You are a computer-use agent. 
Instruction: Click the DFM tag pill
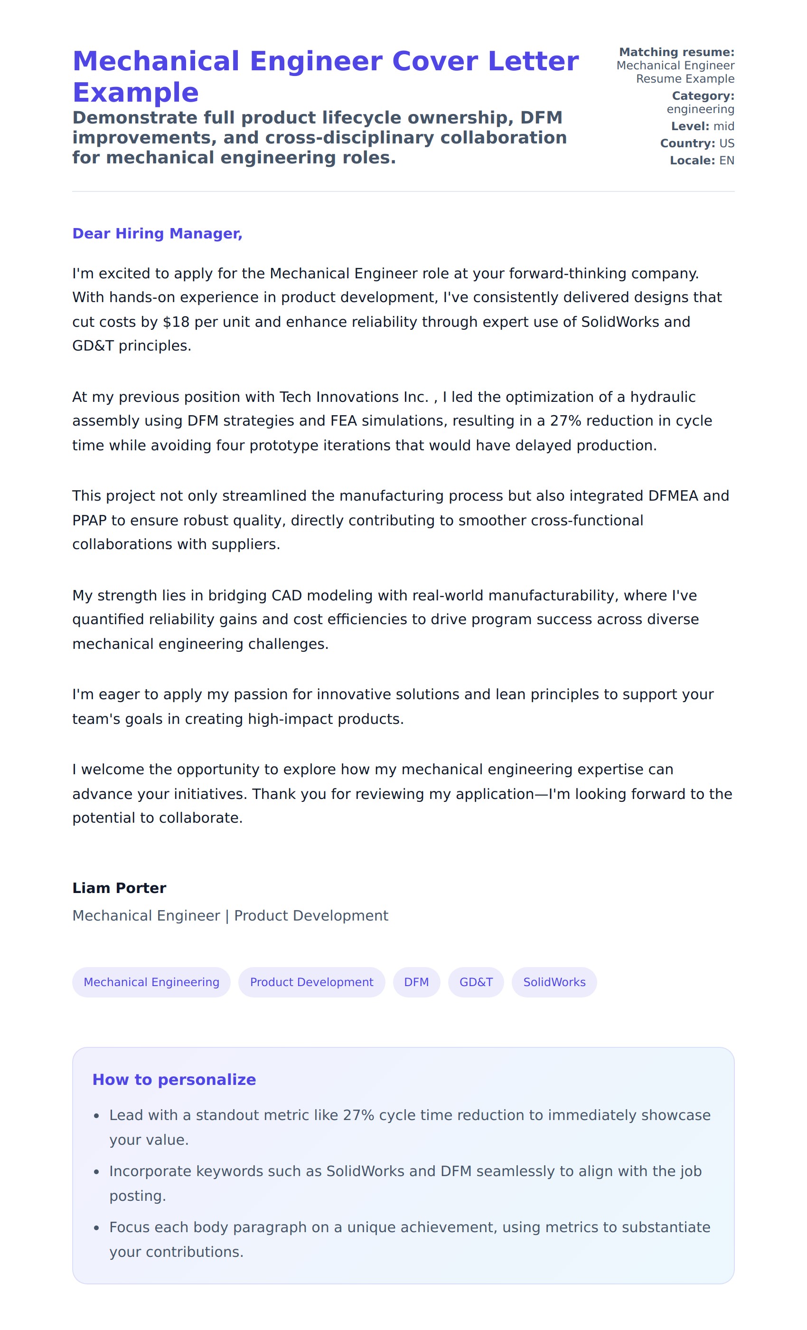(416, 982)
